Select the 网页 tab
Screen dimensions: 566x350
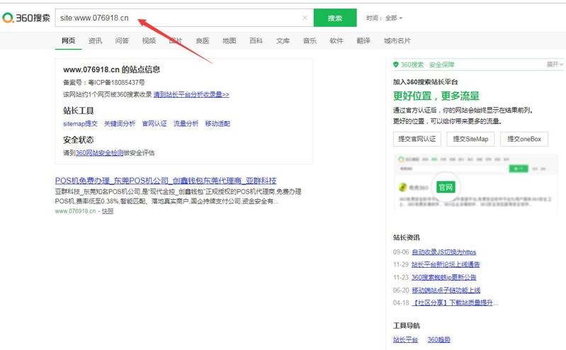[68, 40]
